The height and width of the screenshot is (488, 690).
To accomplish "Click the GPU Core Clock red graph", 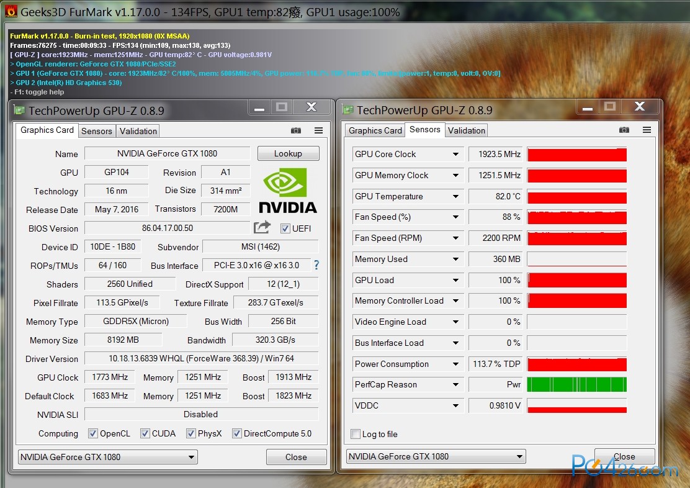I will coord(577,155).
